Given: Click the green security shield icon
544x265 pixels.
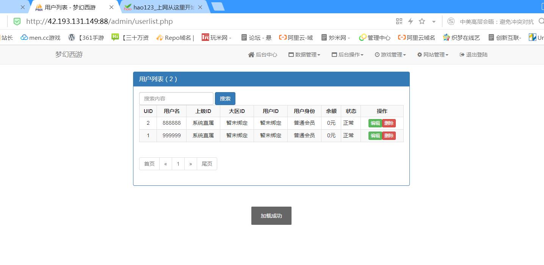Looking at the screenshot, I should [x=17, y=22].
